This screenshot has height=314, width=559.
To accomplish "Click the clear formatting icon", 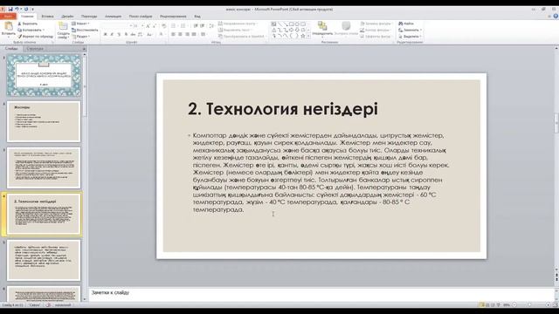I will pyautogui.click(x=163, y=26).
